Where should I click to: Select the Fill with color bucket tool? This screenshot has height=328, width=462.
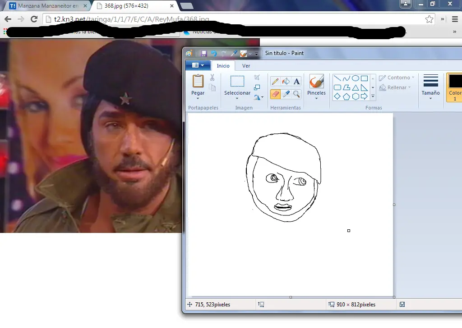(x=286, y=81)
